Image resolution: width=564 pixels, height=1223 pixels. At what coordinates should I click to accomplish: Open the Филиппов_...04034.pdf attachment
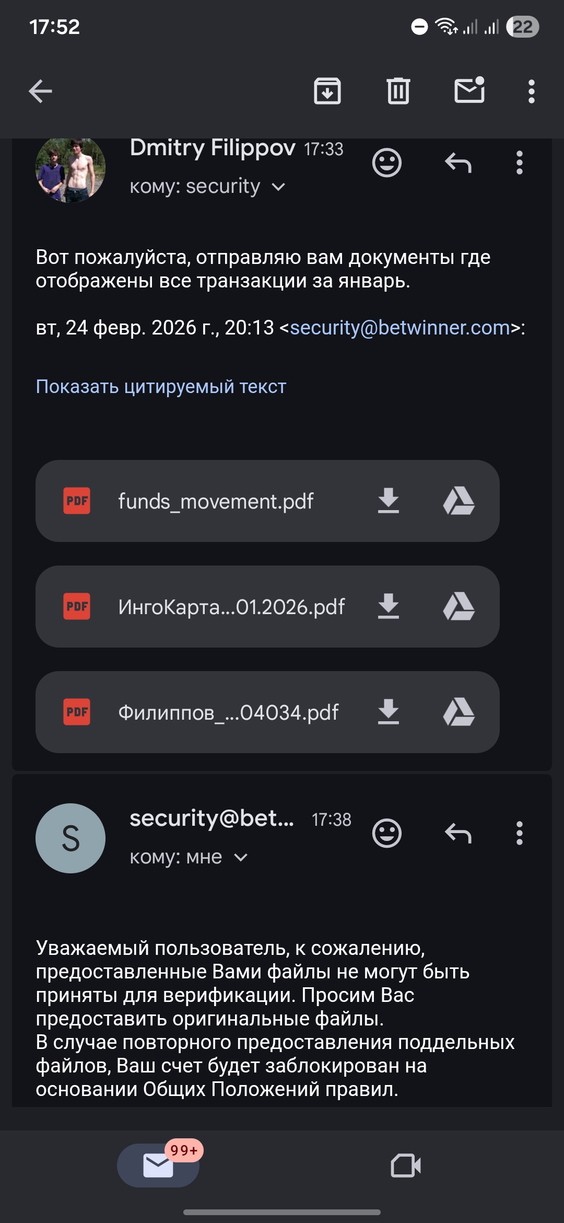pos(228,712)
